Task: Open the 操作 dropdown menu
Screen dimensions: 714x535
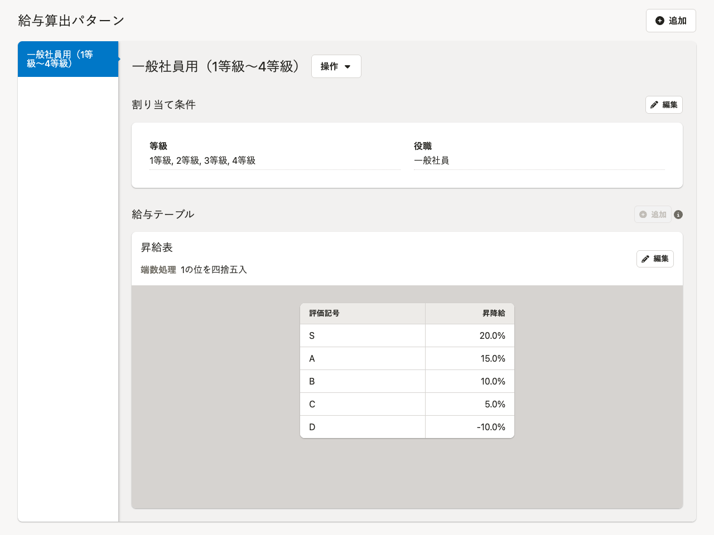Action: 336,66
